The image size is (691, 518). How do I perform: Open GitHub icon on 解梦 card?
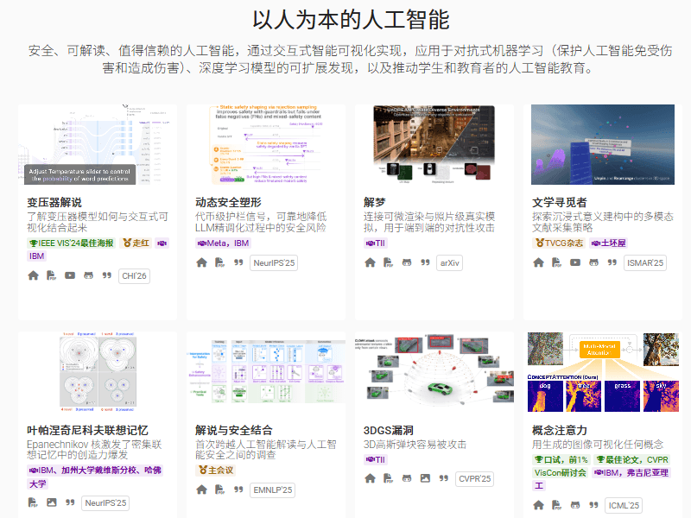407,263
